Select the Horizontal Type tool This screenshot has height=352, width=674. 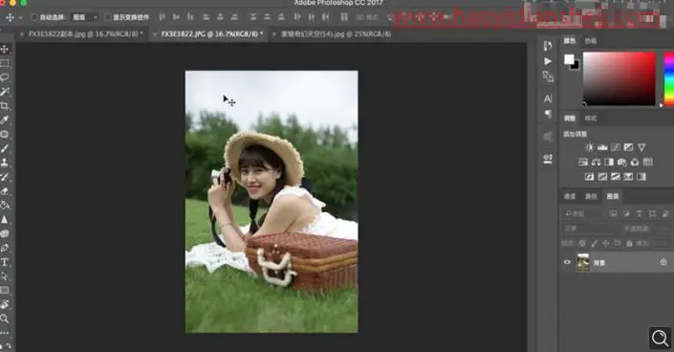5,262
